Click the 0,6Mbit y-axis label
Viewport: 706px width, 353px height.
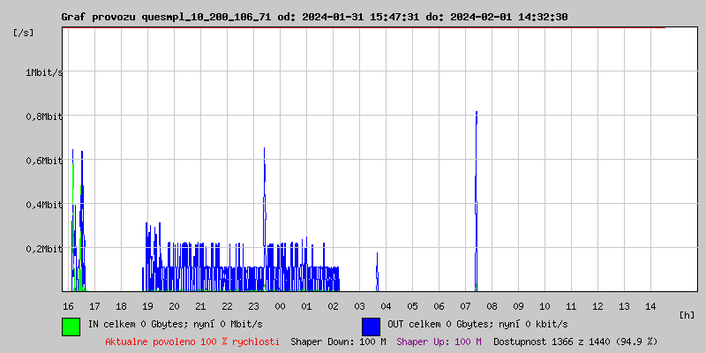[44, 161]
